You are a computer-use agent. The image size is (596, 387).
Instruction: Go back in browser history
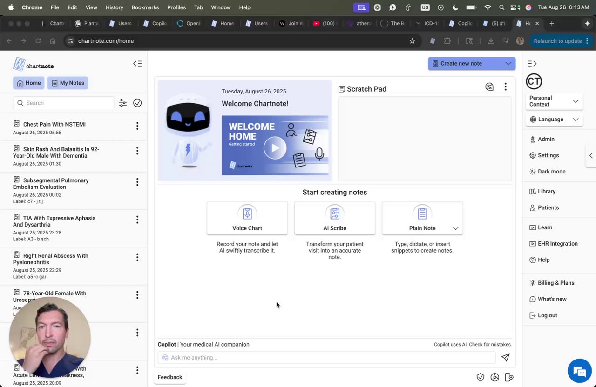[x=9, y=41]
